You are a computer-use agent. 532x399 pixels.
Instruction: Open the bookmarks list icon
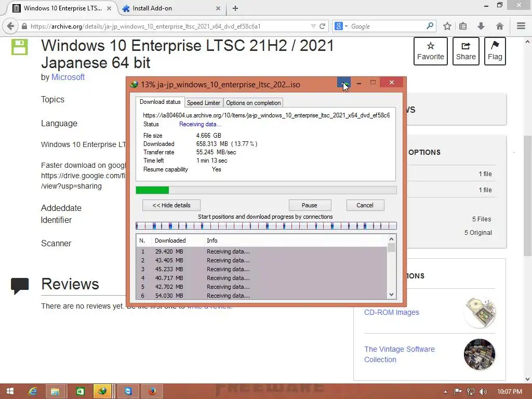(463, 26)
